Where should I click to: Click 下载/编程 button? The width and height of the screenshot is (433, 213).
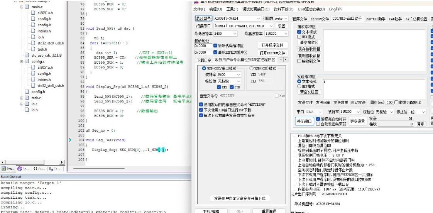click(211, 211)
